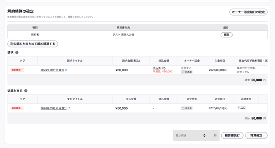Expand 解約精算 tag dropdown in 返還と支払 row
The width and height of the screenshot is (275, 148).
[17, 108]
